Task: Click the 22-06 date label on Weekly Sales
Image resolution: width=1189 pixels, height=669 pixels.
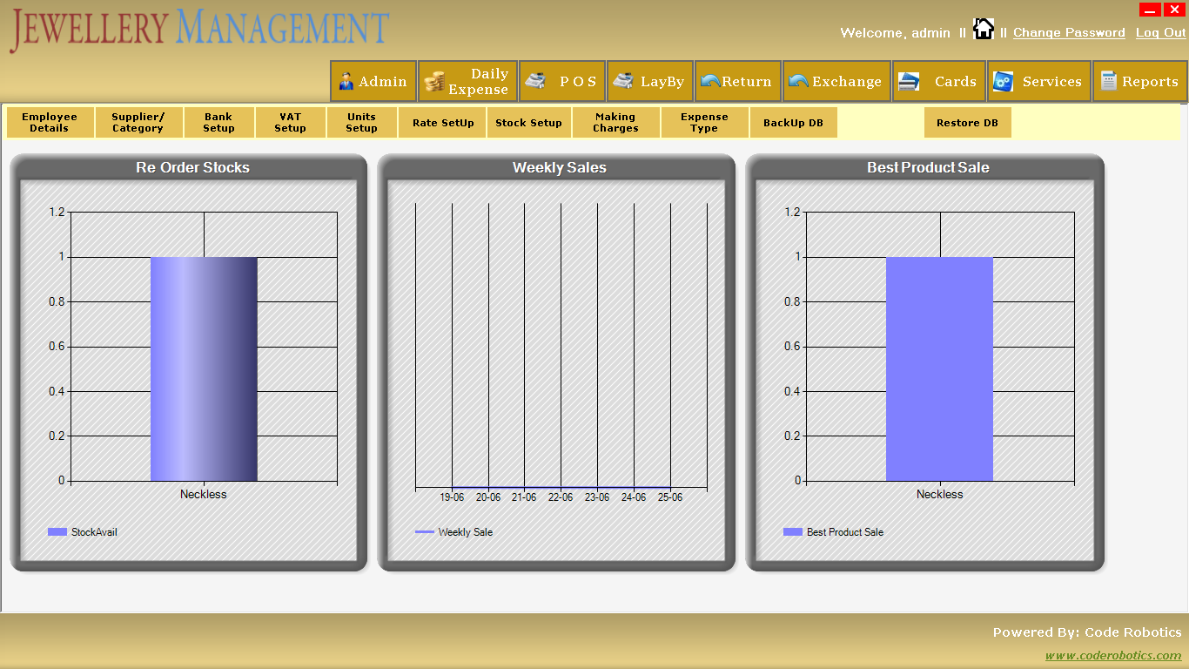Action: click(561, 497)
